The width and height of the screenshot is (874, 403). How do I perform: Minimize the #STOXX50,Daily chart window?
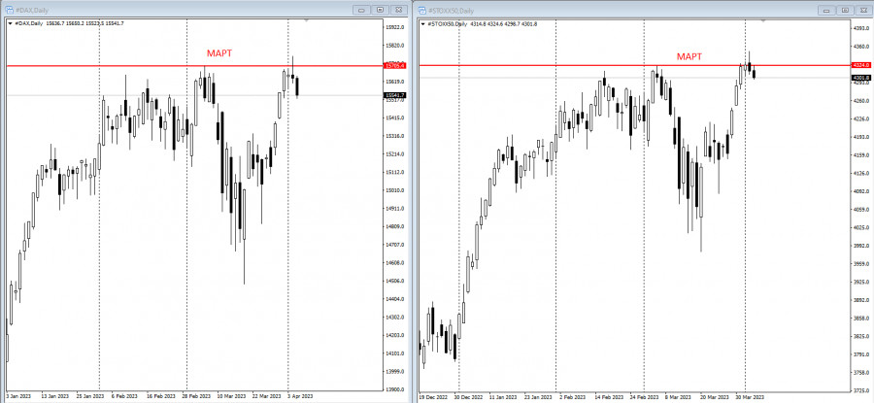tap(827, 10)
